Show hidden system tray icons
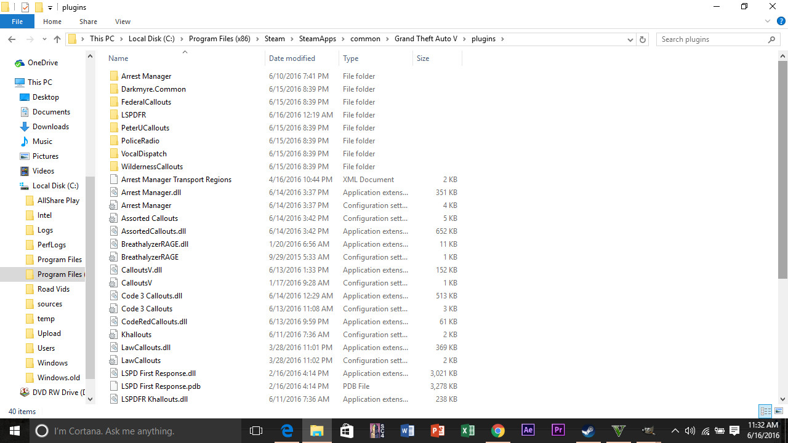 click(675, 431)
